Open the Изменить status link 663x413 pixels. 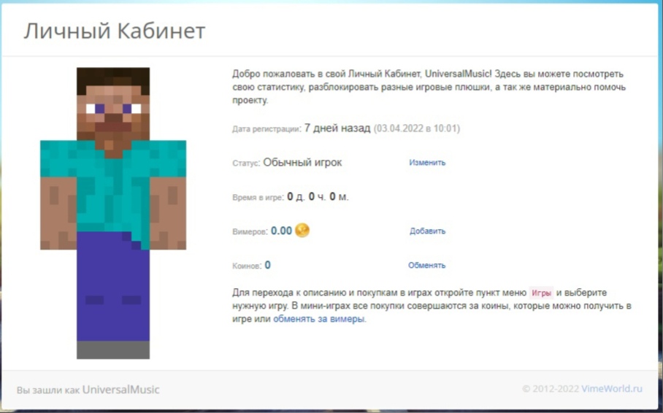click(427, 163)
